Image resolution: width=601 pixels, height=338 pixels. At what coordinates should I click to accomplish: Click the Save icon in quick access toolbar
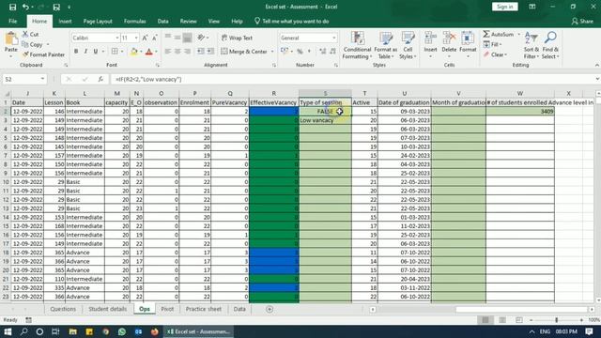click(12, 7)
